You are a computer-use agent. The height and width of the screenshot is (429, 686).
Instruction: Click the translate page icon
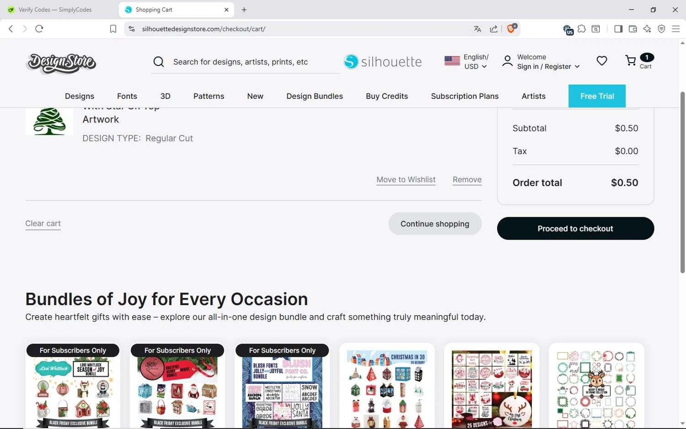477,29
